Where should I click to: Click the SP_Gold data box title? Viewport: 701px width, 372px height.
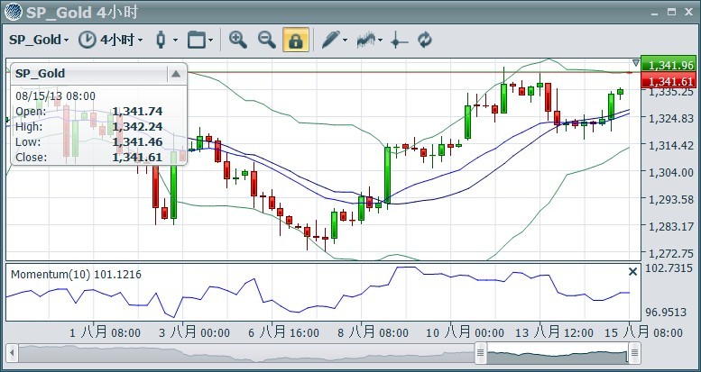[41, 73]
